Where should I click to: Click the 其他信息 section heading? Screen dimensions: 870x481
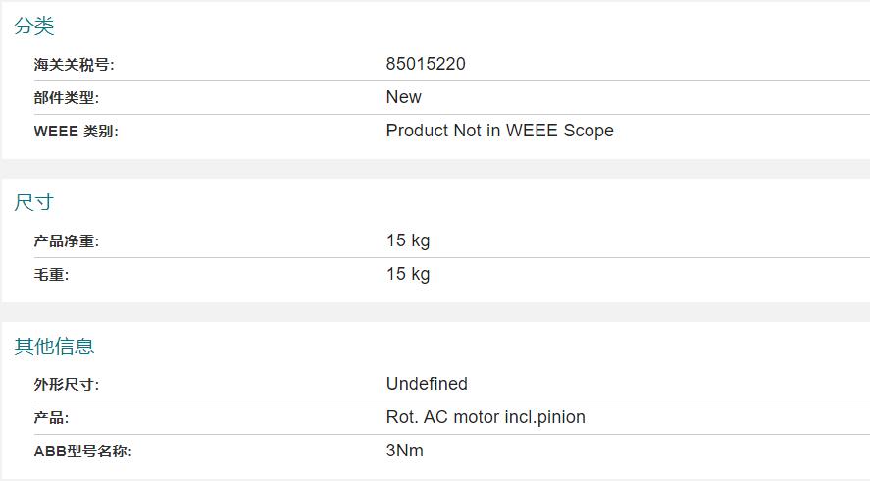(x=54, y=347)
